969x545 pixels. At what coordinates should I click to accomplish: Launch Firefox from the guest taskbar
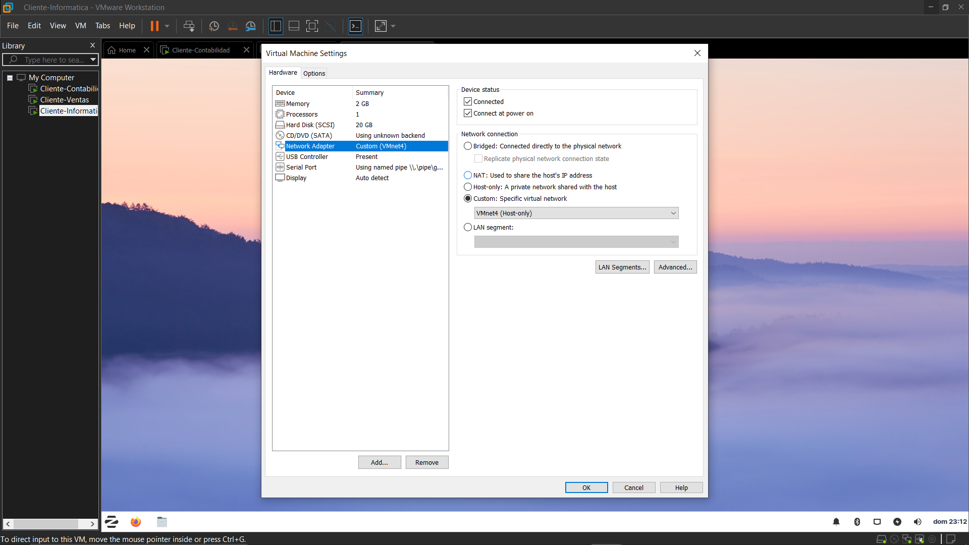[x=135, y=522]
